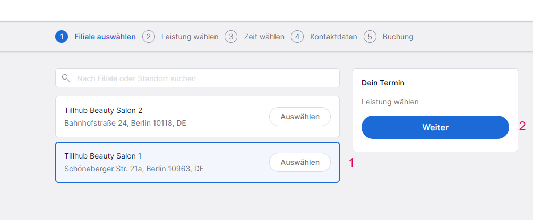Click the Bahnhofstraße 24 address text
Viewport: 533px width, 220px height.
tap(125, 123)
